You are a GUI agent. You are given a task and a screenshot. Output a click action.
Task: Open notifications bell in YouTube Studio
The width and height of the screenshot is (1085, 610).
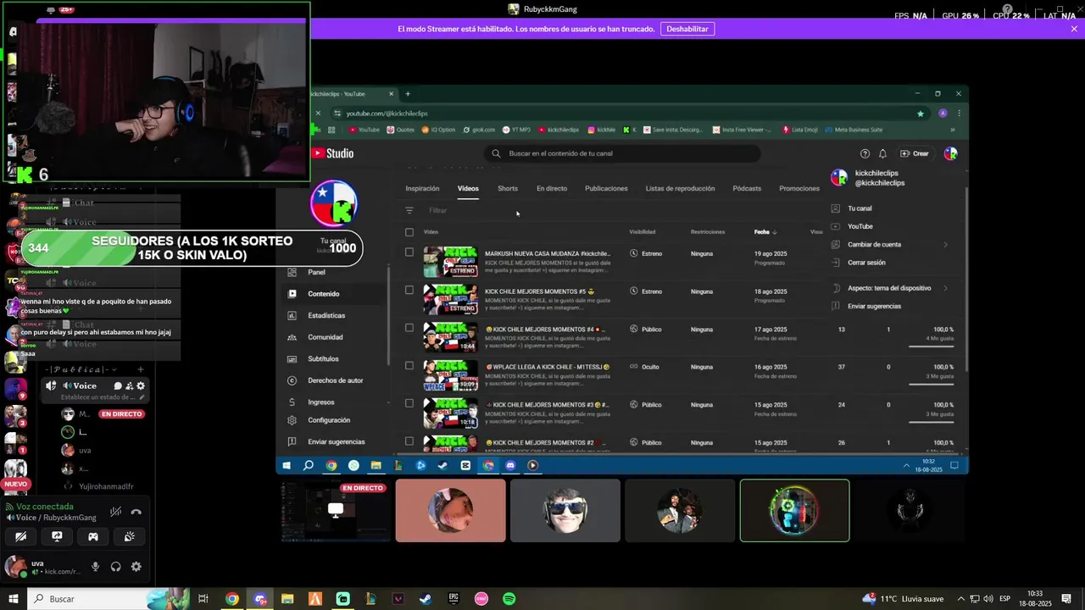tap(882, 153)
